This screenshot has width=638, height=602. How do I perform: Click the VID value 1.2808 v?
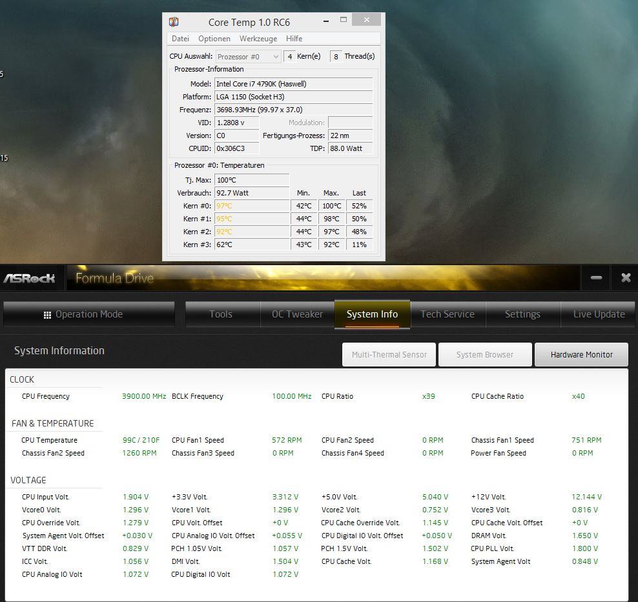point(237,123)
